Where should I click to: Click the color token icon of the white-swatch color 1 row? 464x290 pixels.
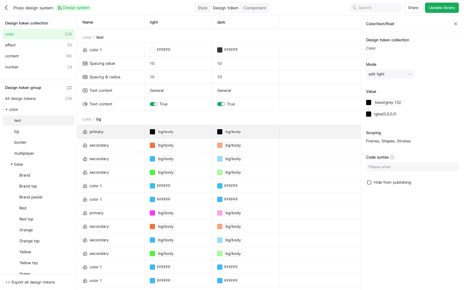click(x=85, y=50)
